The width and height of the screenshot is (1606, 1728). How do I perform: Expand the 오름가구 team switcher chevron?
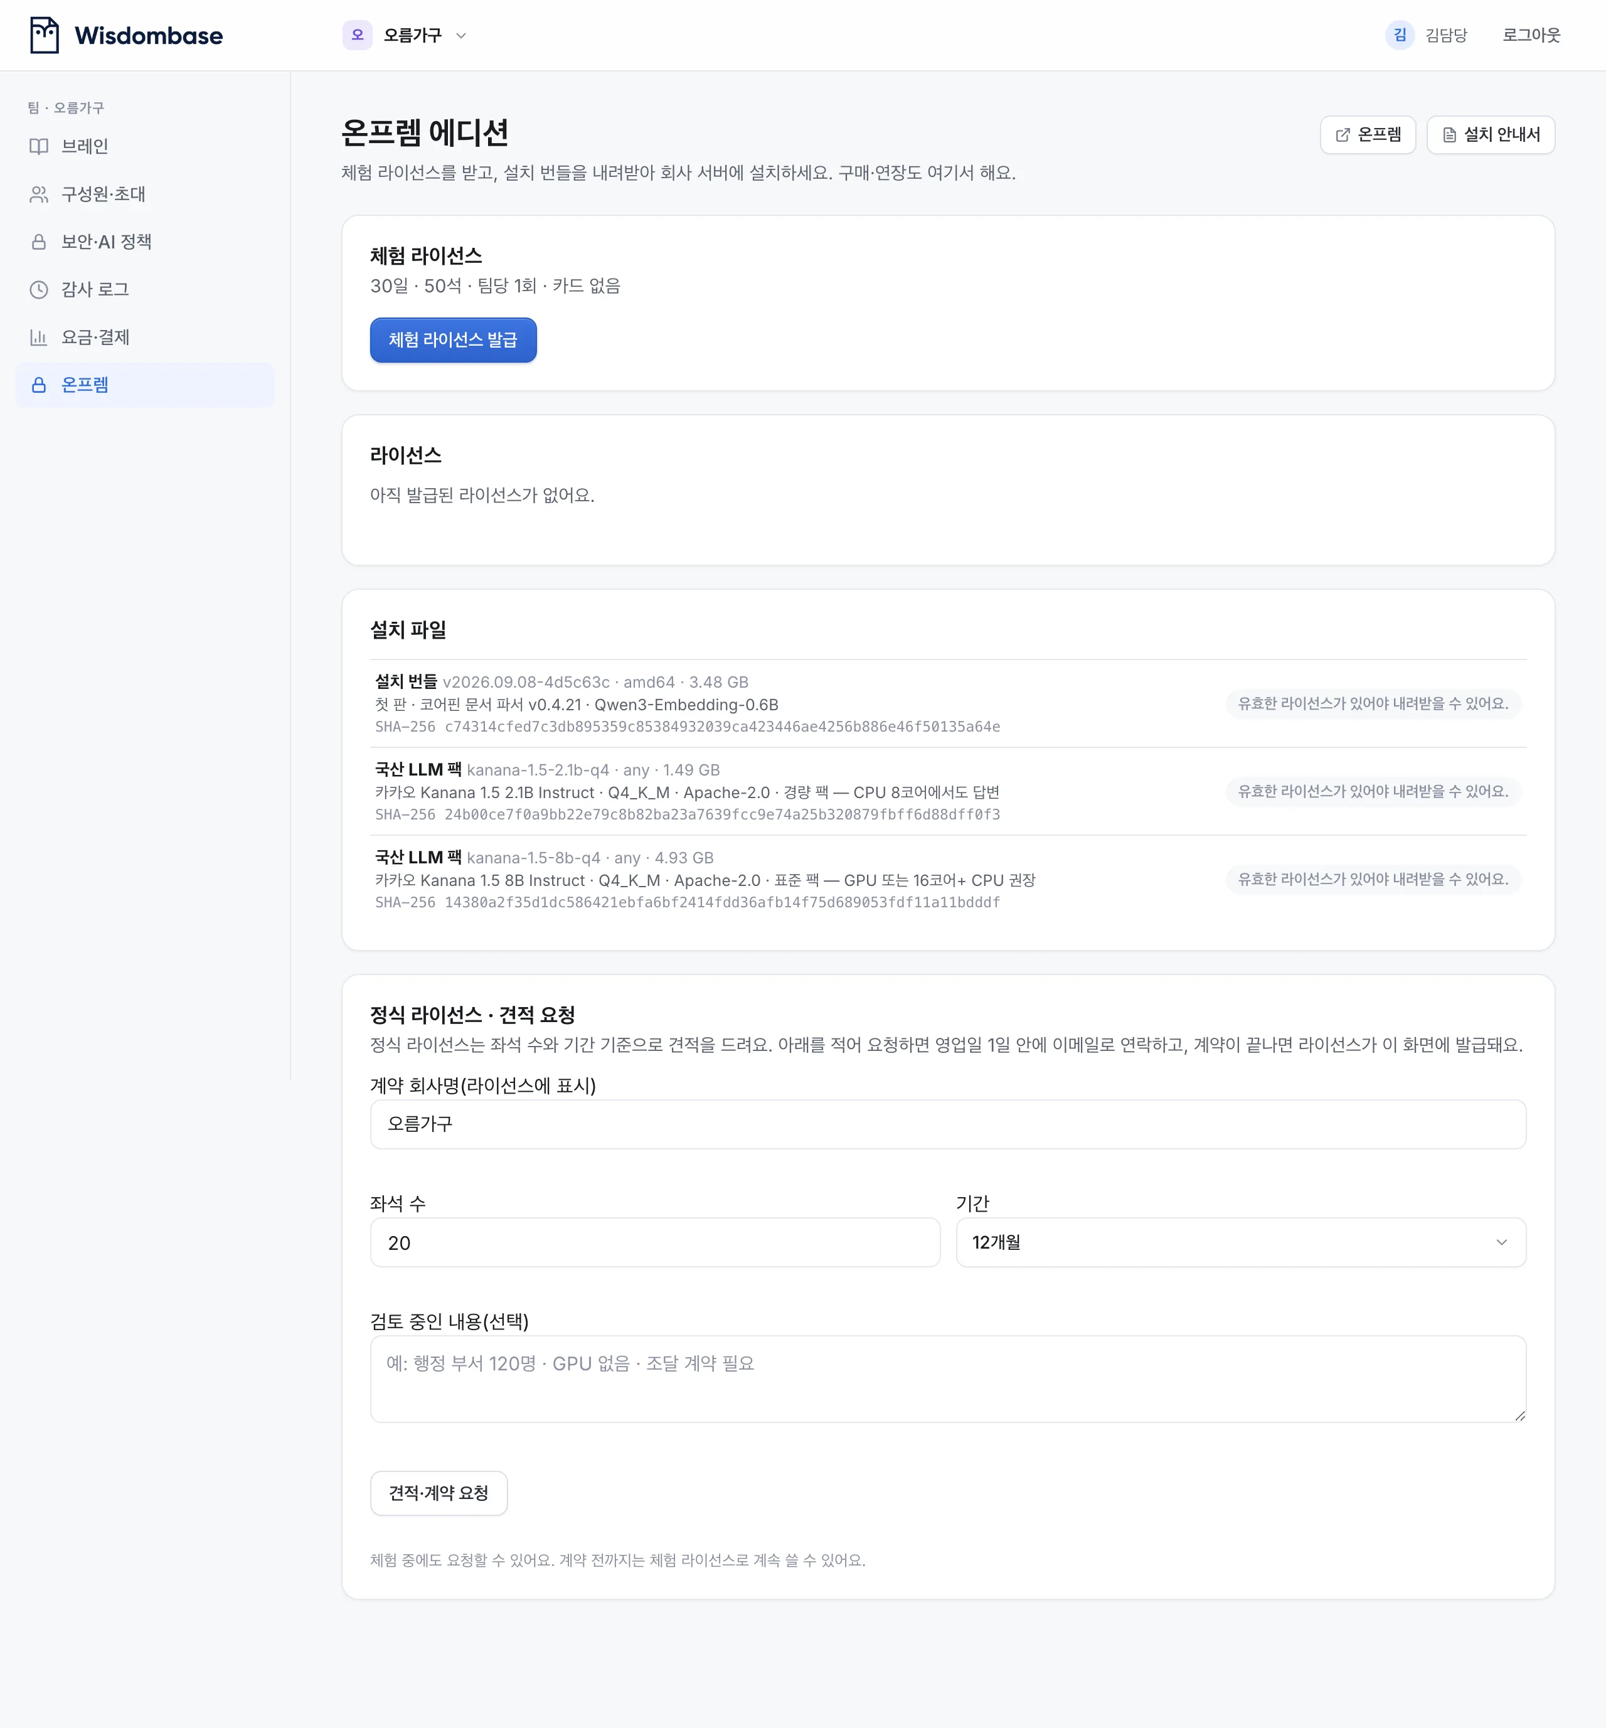pyautogui.click(x=462, y=36)
